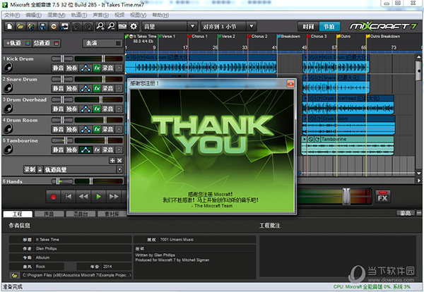
Task: Open the snap to 1 bar dropdown arrow
Action: coord(252,26)
